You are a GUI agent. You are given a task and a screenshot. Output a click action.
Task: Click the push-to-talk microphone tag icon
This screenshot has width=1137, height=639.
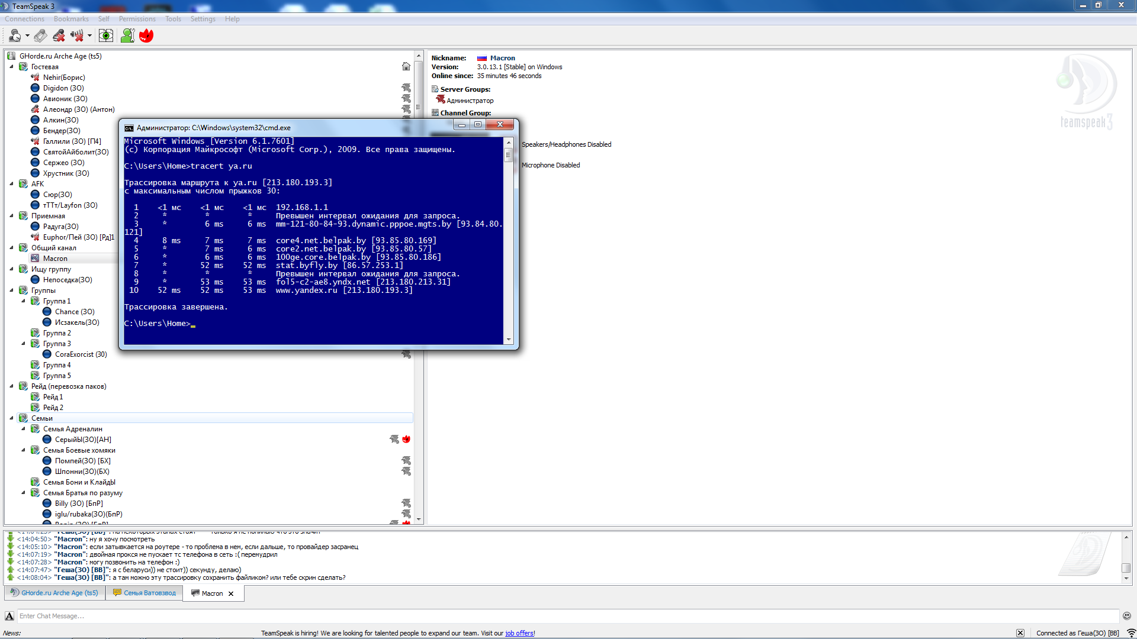(x=40, y=36)
